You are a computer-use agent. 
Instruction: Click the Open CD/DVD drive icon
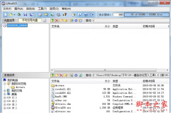(x=19, y=15)
